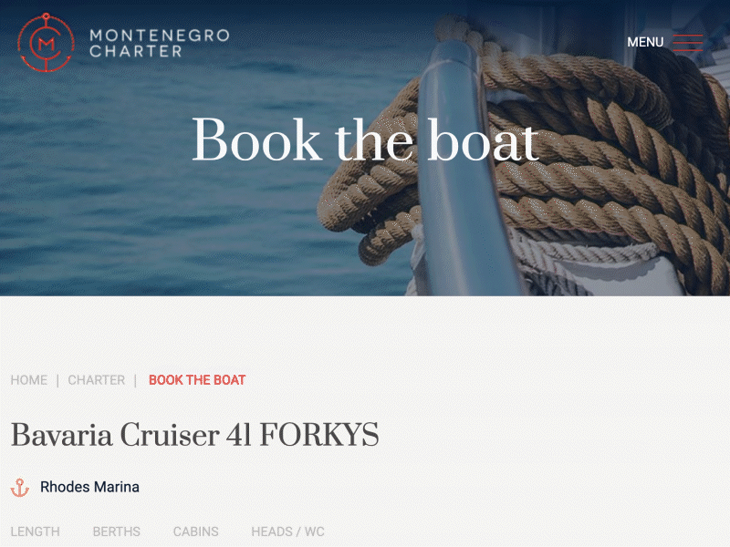Click the large Book the boat heading

pyautogui.click(x=365, y=139)
